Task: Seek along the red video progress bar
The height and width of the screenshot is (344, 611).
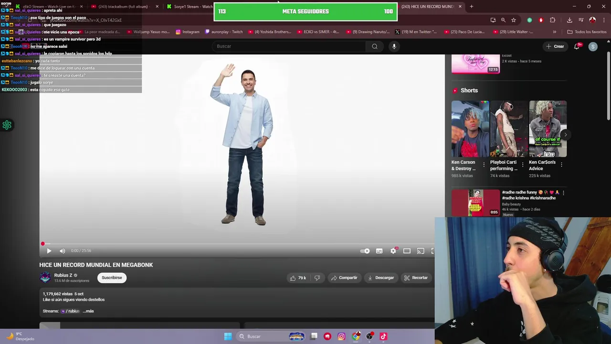Action: (x=237, y=244)
